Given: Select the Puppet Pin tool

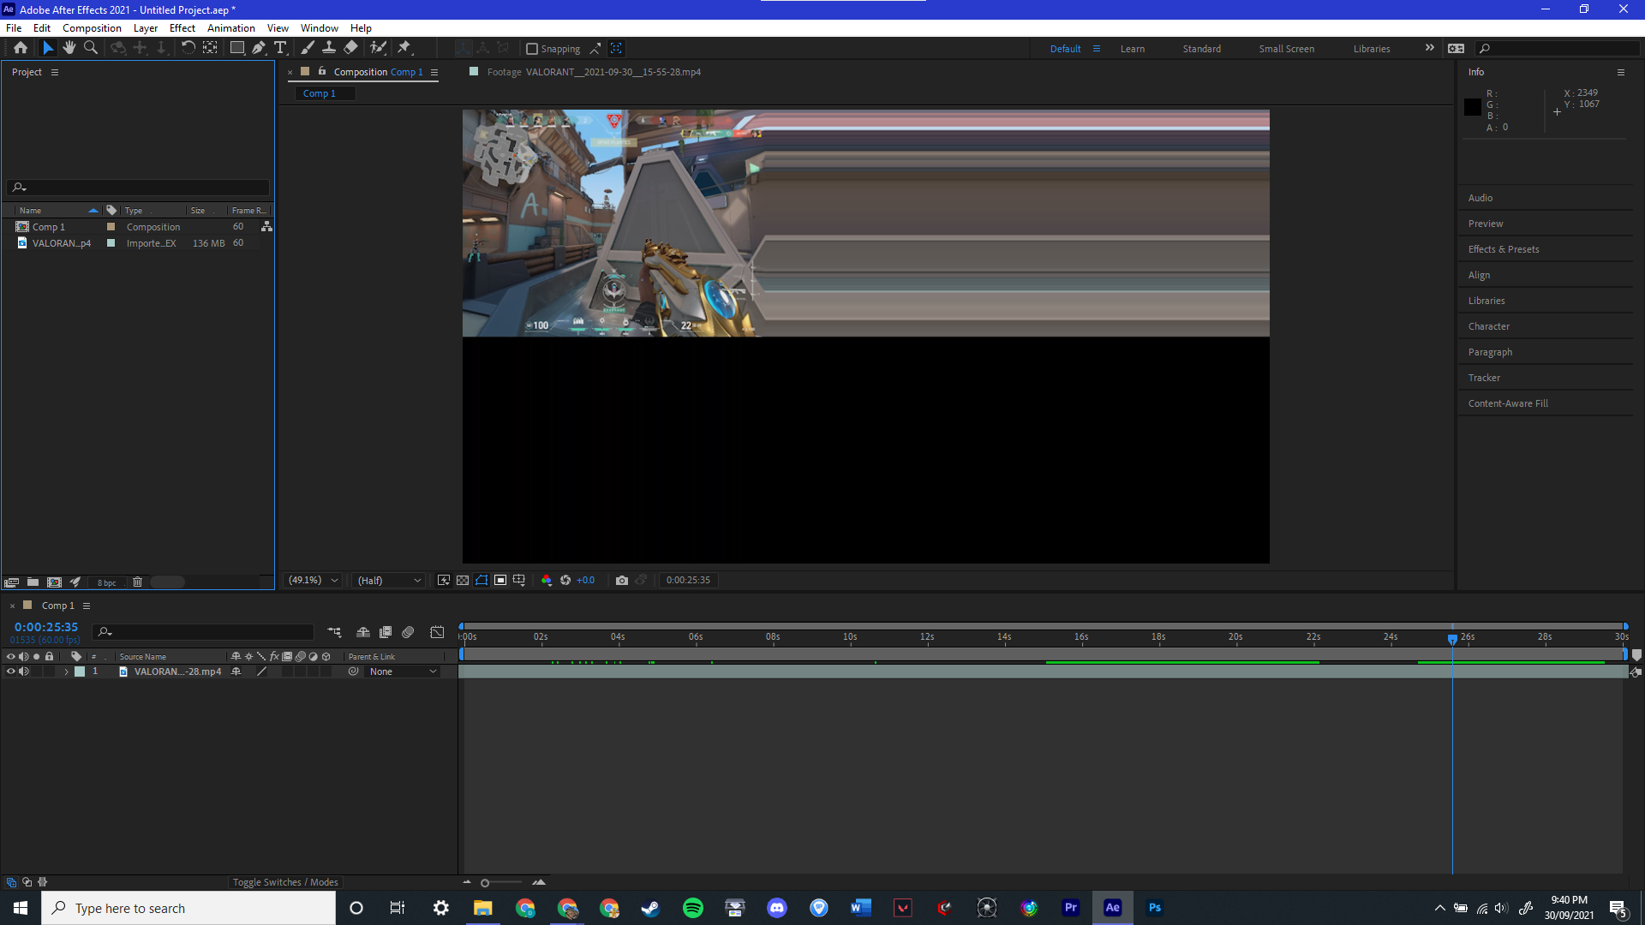Looking at the screenshot, I should tap(404, 48).
